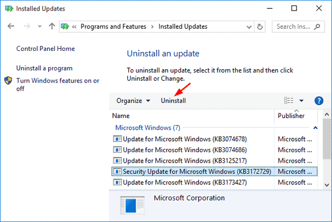
Task: Collapse the Microsoft Windows (7) group
Action: (315, 128)
